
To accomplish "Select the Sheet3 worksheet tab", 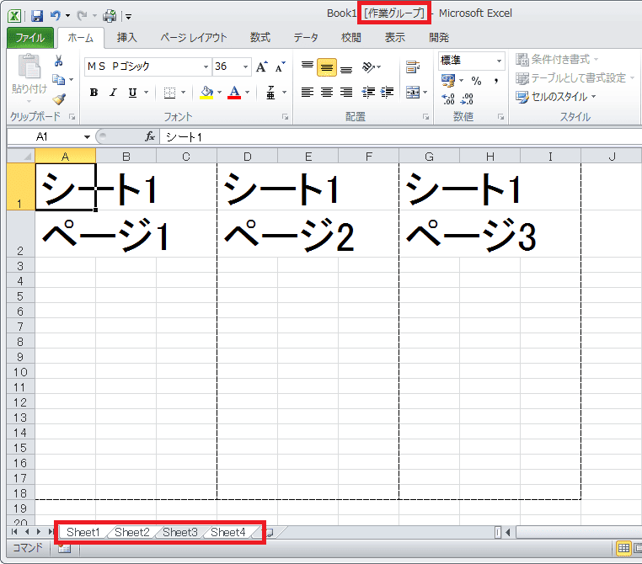I will [179, 532].
